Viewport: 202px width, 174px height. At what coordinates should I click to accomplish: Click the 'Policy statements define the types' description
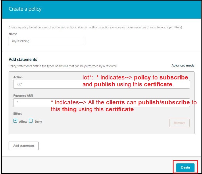pyautogui.click(x=63, y=66)
